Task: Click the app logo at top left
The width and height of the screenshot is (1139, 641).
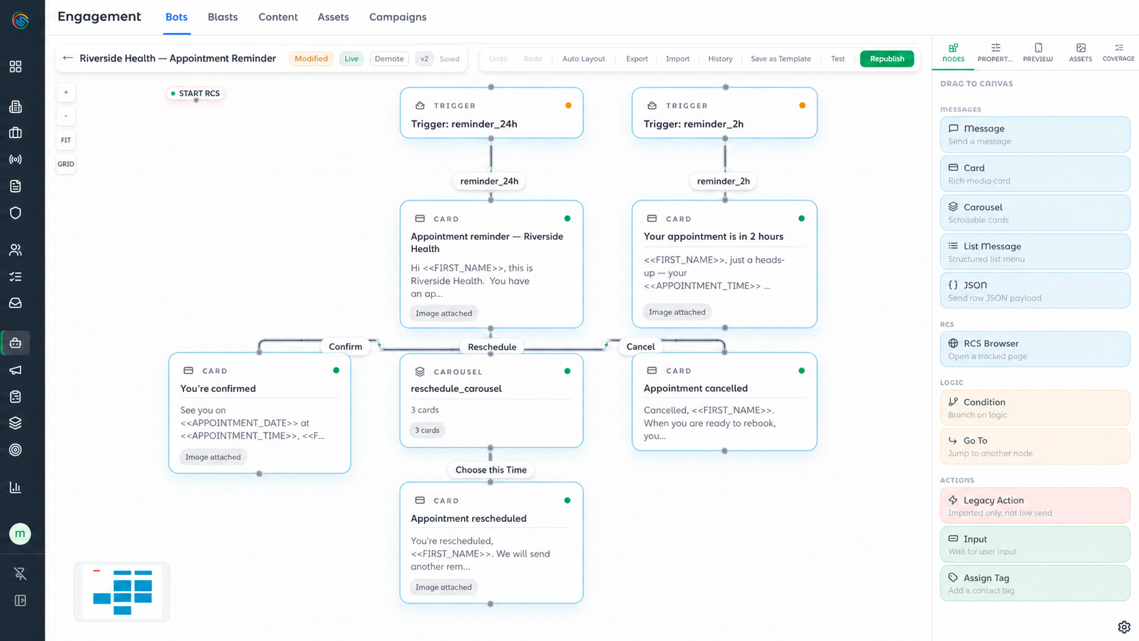Action: pos(20,20)
